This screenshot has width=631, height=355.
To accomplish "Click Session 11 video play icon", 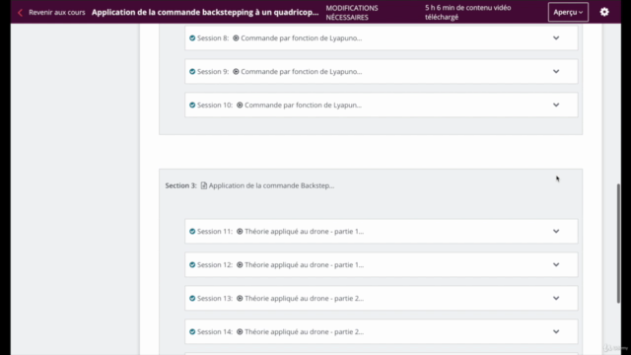I will pyautogui.click(x=240, y=232).
